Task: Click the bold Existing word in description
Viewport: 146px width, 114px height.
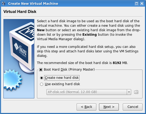Action: pos(90,35)
